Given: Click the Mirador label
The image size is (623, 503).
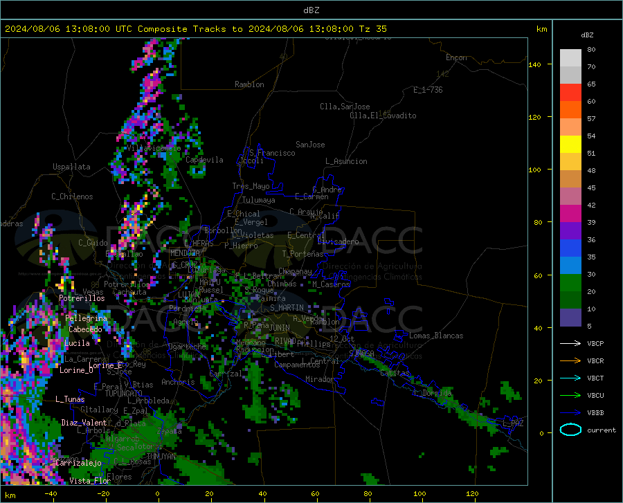Looking at the screenshot, I should [x=320, y=379].
